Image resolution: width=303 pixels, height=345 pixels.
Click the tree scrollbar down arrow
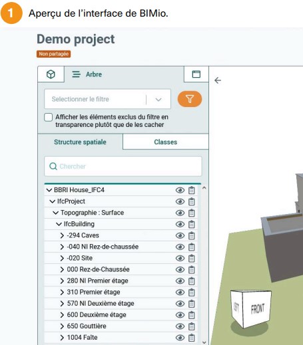click(204, 342)
